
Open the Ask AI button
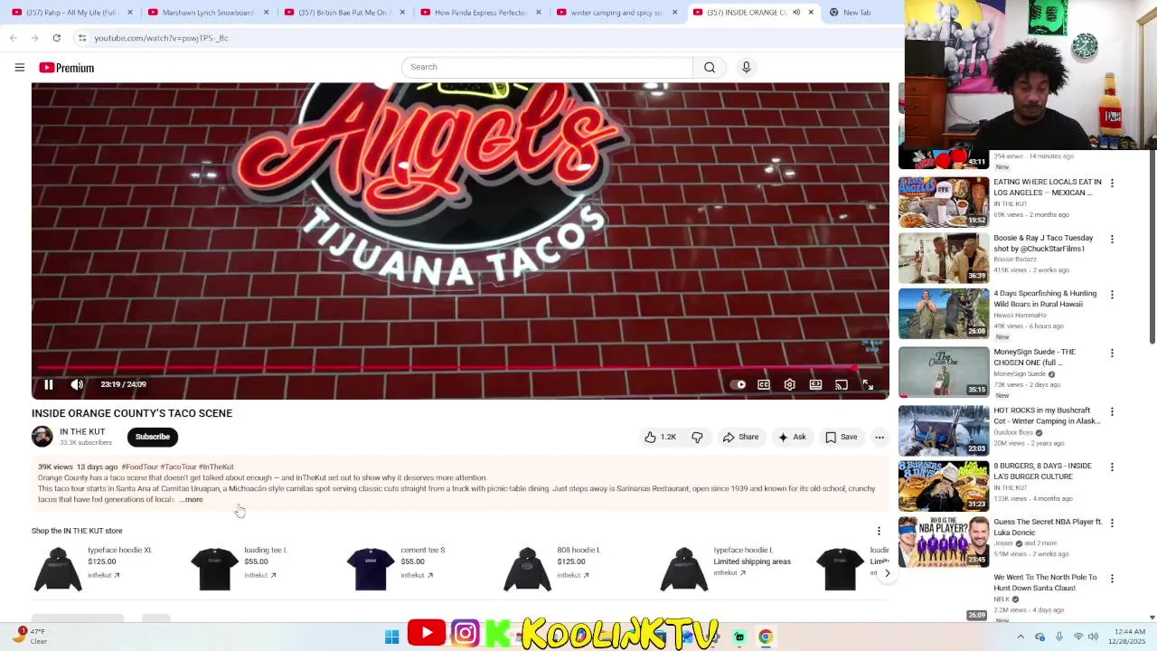(x=792, y=437)
